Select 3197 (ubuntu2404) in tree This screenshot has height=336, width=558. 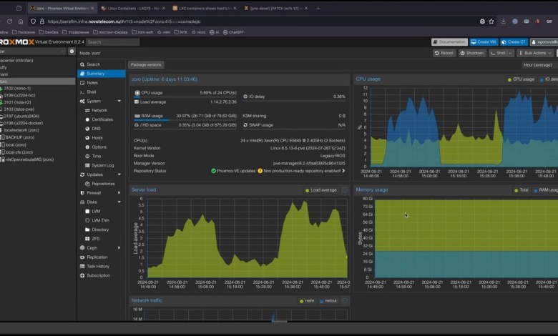(21, 117)
